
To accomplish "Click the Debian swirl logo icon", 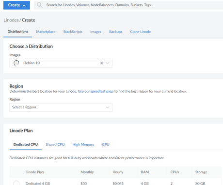I will (x=16, y=63).
